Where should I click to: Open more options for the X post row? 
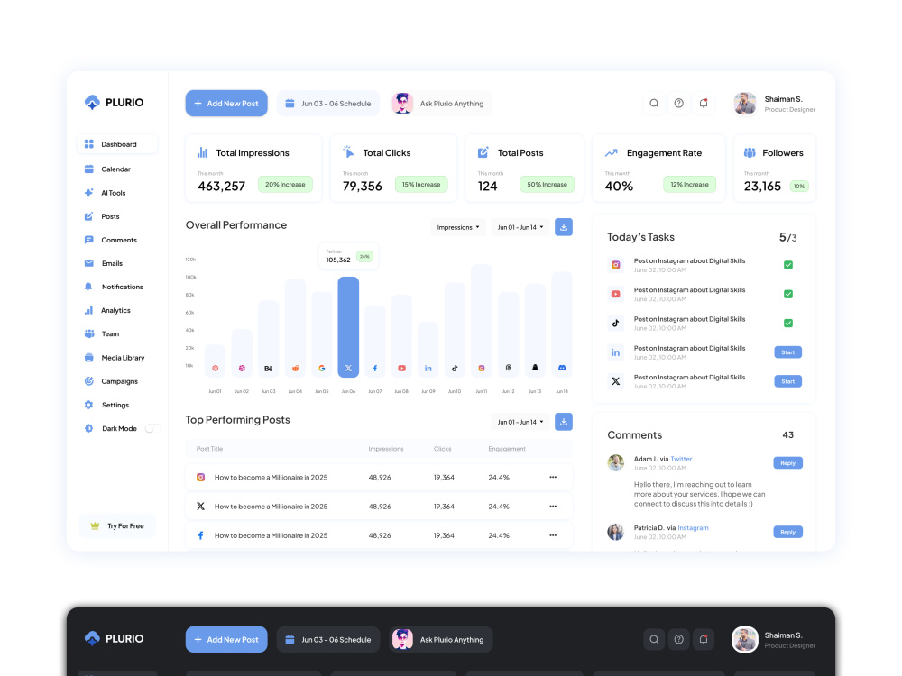click(x=553, y=507)
